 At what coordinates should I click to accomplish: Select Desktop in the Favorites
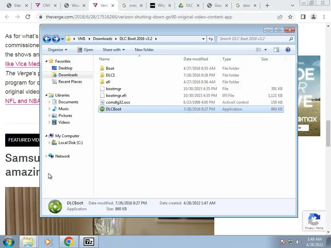coord(65,68)
